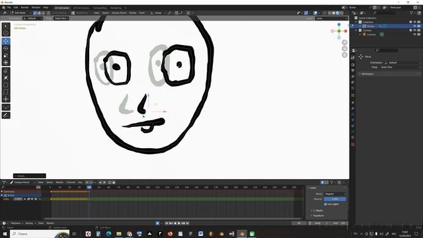Expand the Workspace panel
Screen dimensions: 423x238
(367, 74)
